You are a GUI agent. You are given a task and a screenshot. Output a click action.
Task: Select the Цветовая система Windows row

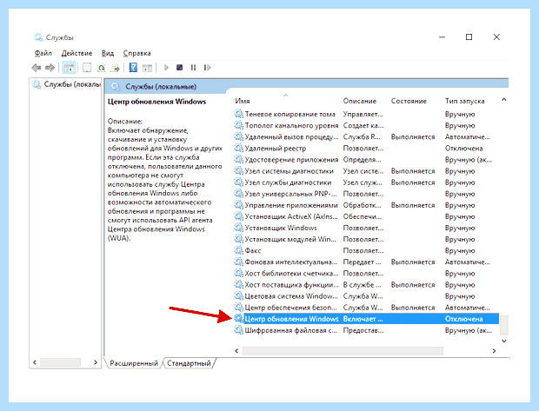(x=367, y=296)
